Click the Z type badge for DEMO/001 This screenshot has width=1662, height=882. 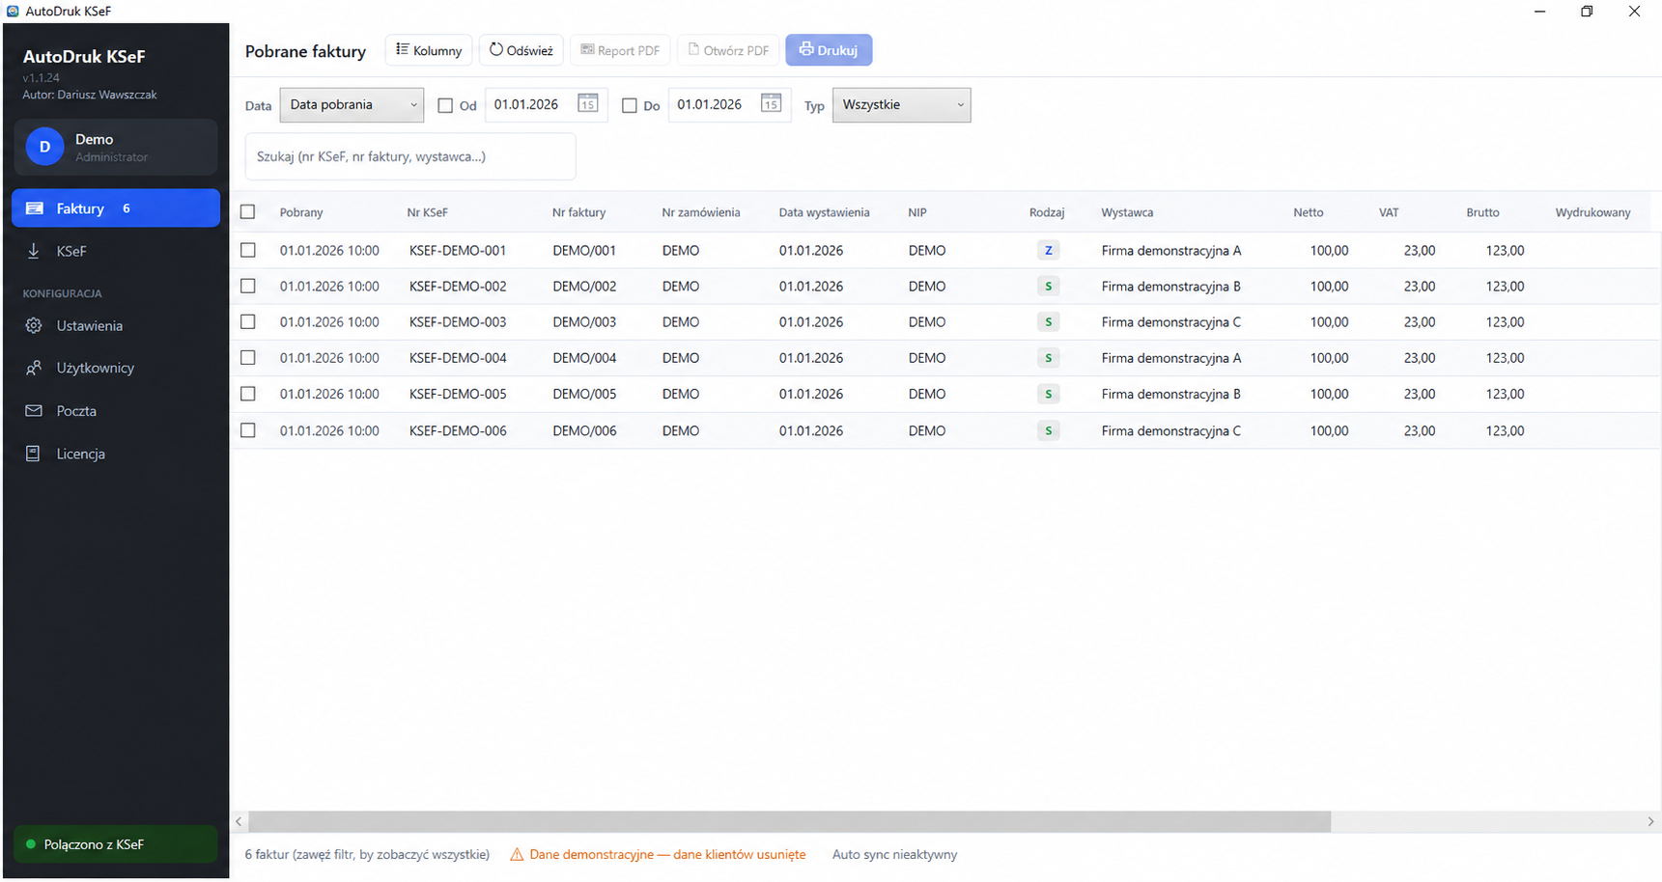click(1048, 251)
